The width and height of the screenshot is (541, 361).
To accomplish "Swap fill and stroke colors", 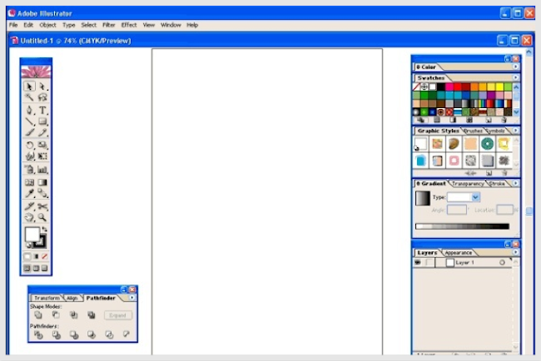I will point(44,229).
